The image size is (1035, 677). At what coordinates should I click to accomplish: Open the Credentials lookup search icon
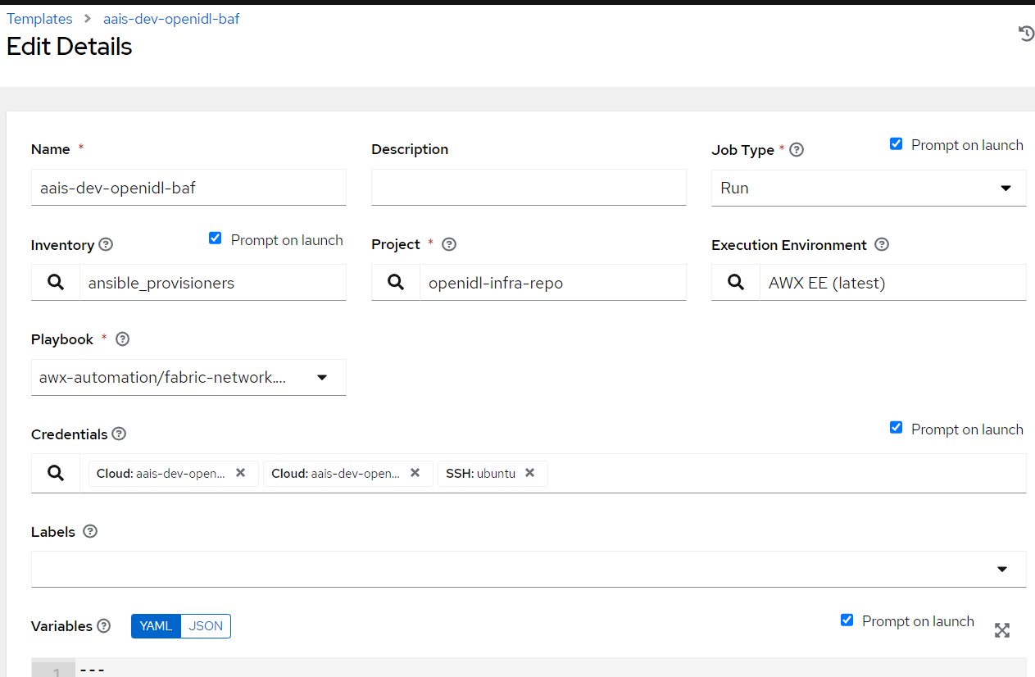tap(56, 473)
